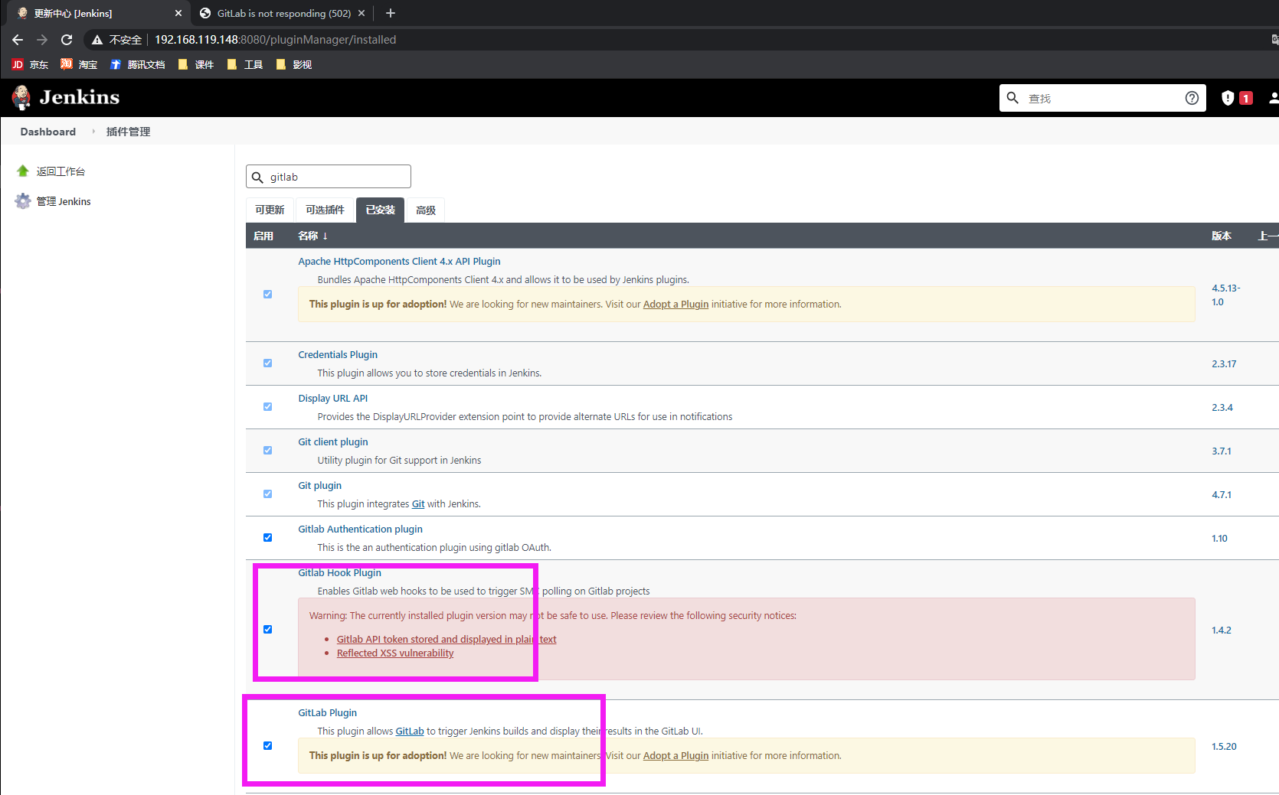Expand the Dashboard breadcrumb arrow
This screenshot has width=1279, height=795.
click(x=93, y=132)
